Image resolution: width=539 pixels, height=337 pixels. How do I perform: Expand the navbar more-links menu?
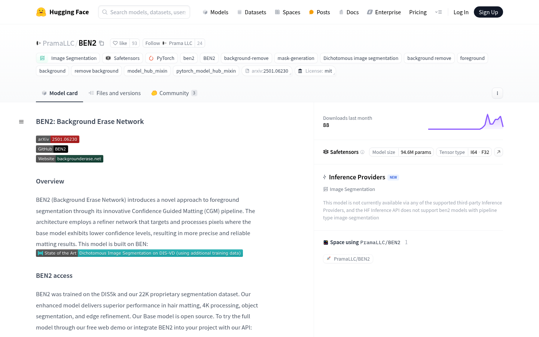438,12
